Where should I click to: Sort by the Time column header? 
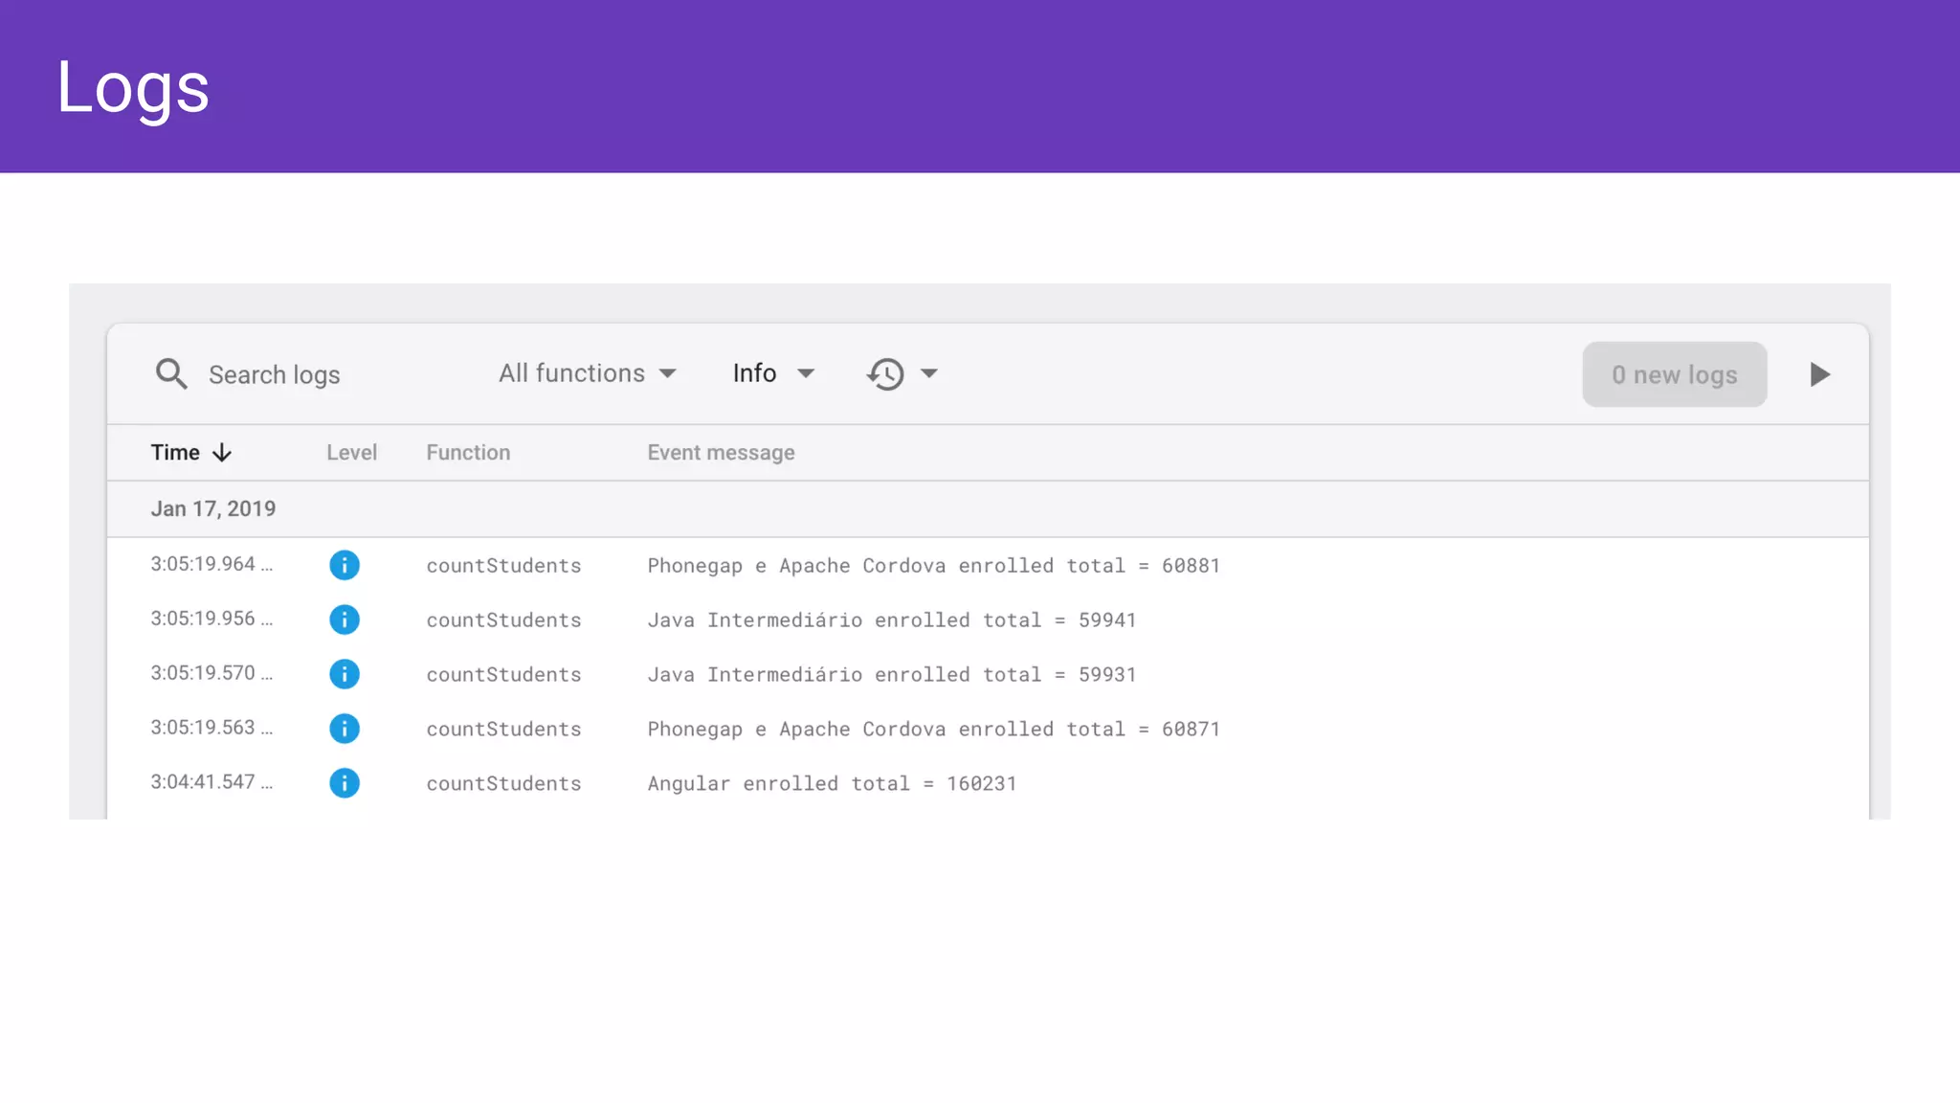pyautogui.click(x=175, y=453)
